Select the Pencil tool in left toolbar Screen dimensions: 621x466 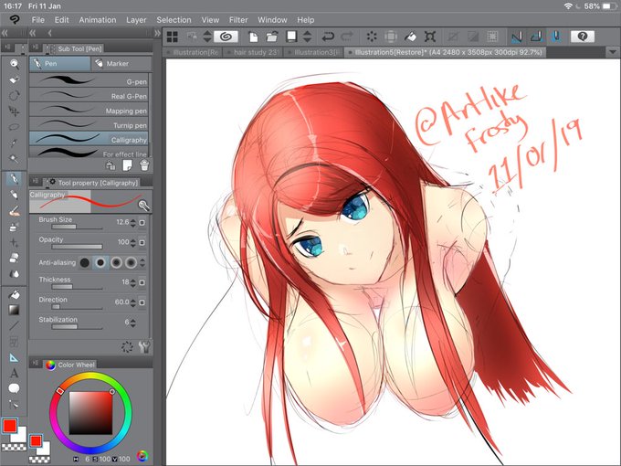click(x=14, y=195)
